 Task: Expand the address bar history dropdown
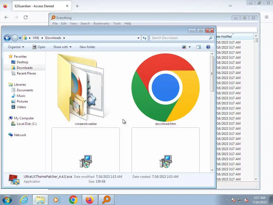pos(138,38)
